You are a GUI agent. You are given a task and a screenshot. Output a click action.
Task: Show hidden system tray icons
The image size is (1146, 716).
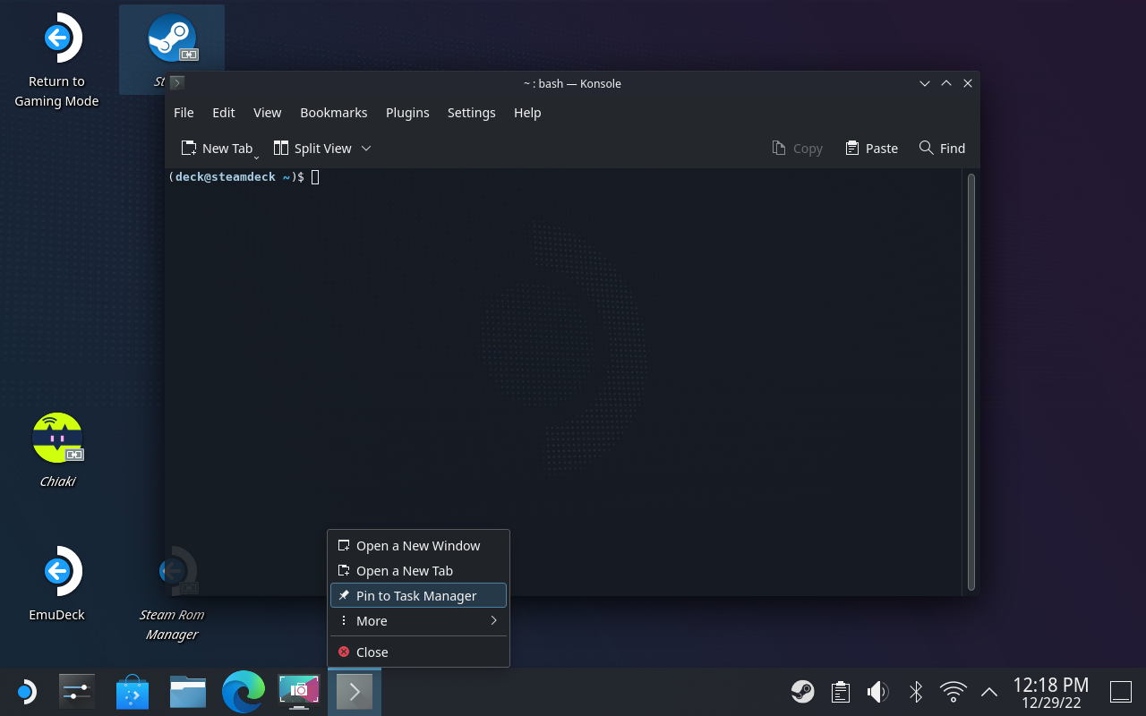[989, 692]
